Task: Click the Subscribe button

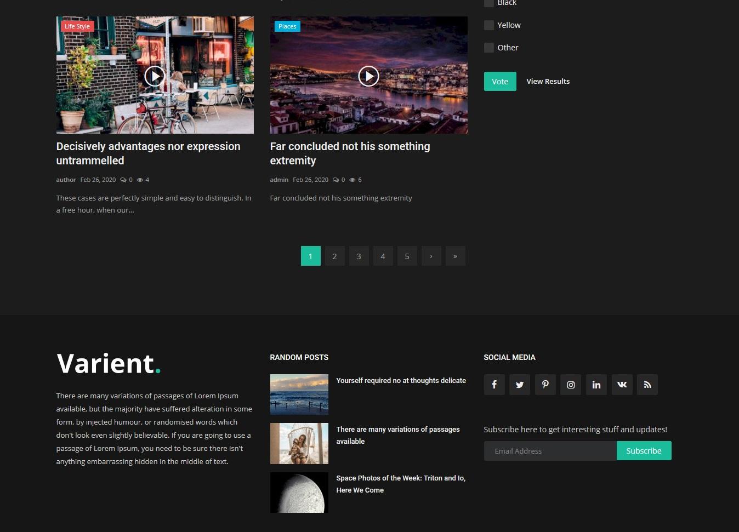Action: pyautogui.click(x=644, y=450)
